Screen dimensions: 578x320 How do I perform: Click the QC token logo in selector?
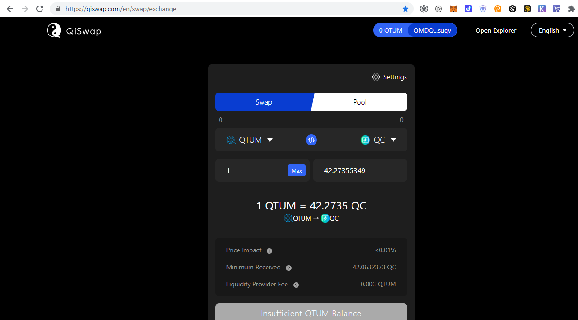[365, 140]
